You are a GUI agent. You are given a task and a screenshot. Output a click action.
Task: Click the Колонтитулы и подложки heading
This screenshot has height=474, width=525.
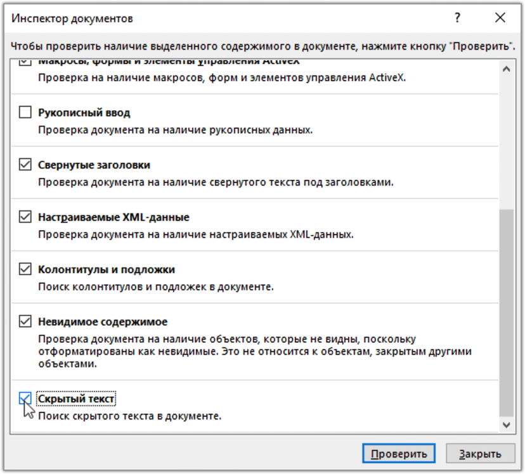click(106, 269)
